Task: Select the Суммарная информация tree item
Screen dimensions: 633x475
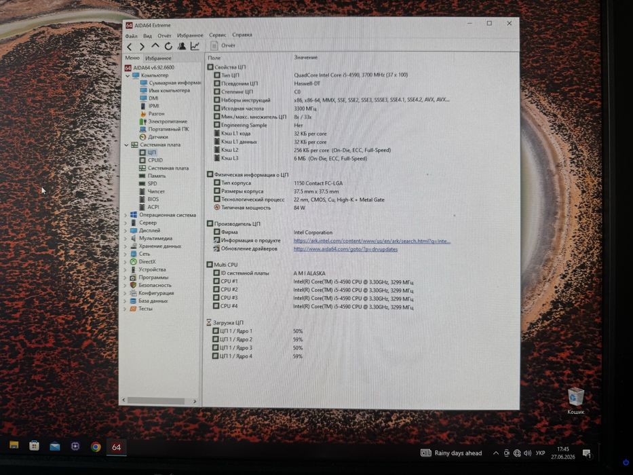Action: pyautogui.click(x=170, y=83)
